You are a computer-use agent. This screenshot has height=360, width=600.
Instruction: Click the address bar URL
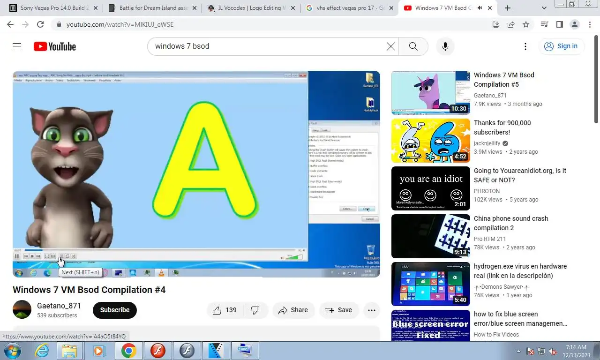tap(120, 24)
